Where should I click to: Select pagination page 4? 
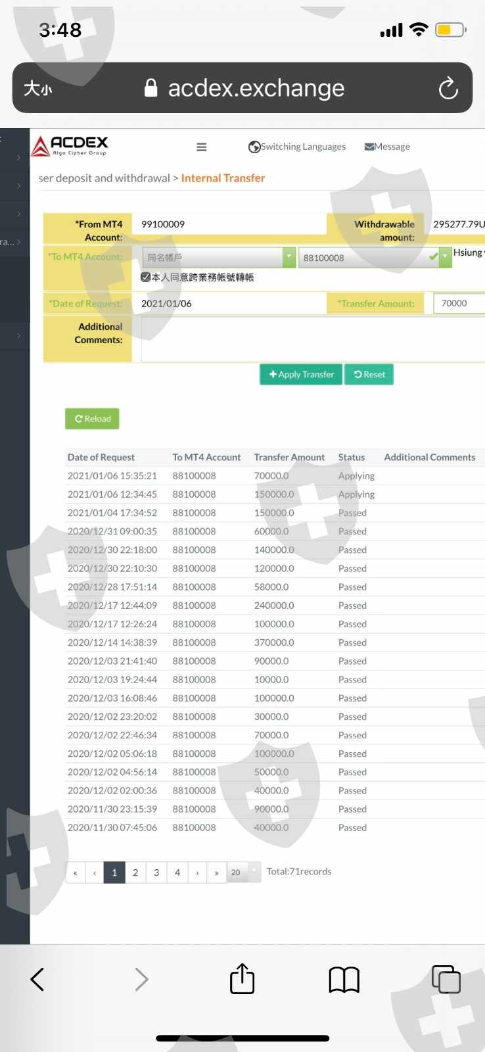tap(177, 873)
